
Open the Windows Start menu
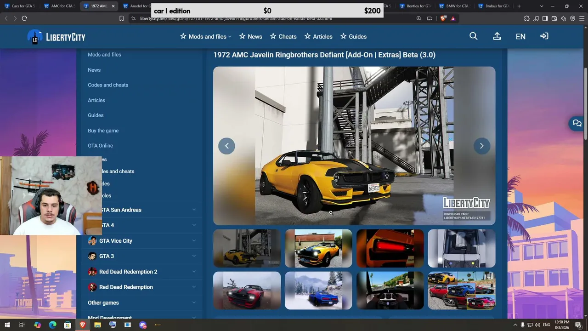tap(7, 325)
